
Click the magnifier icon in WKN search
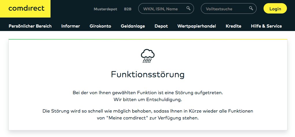[188, 8]
